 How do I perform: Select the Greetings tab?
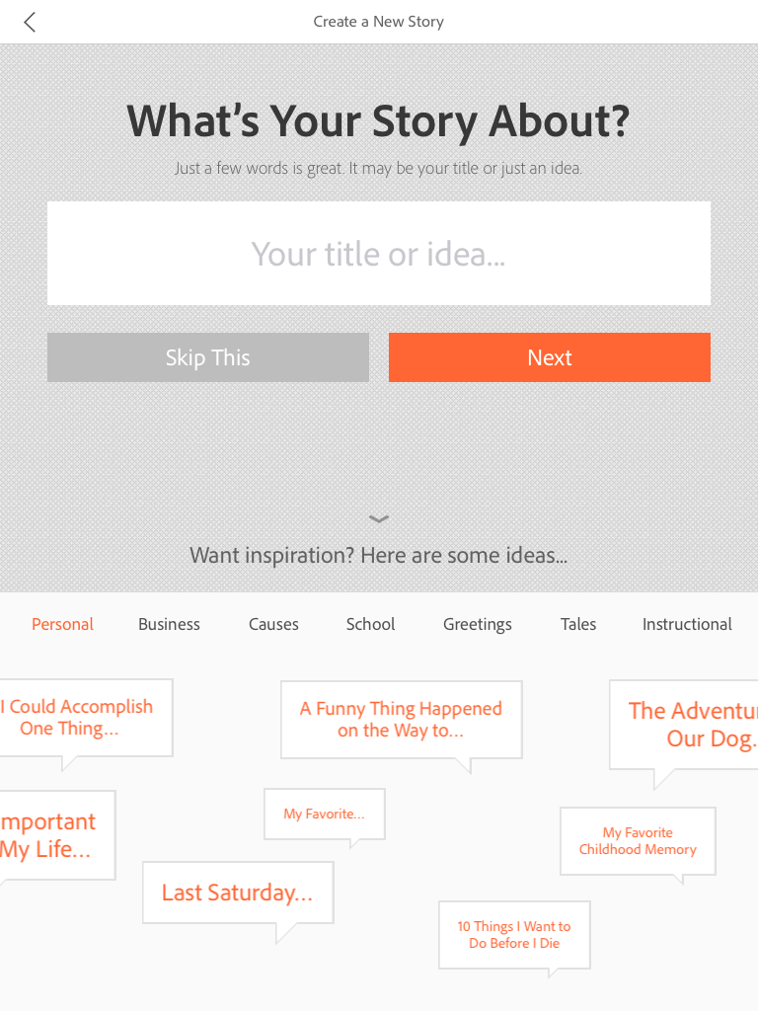pyautogui.click(x=478, y=624)
